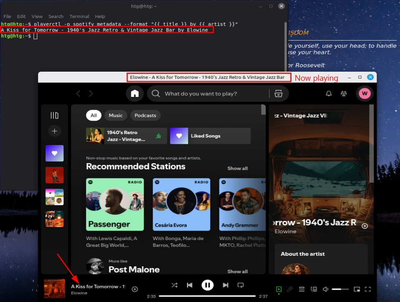
Task: Open the W profile avatar menu
Action: 365,94
